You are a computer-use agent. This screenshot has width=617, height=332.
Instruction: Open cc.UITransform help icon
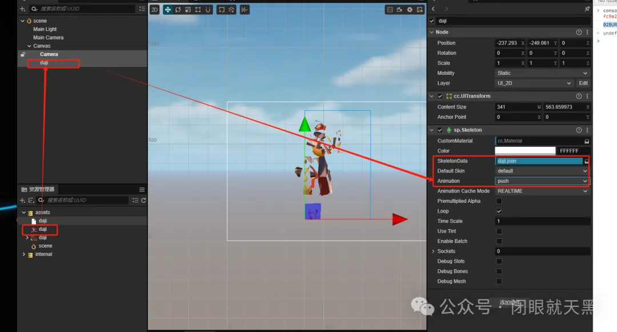point(579,97)
